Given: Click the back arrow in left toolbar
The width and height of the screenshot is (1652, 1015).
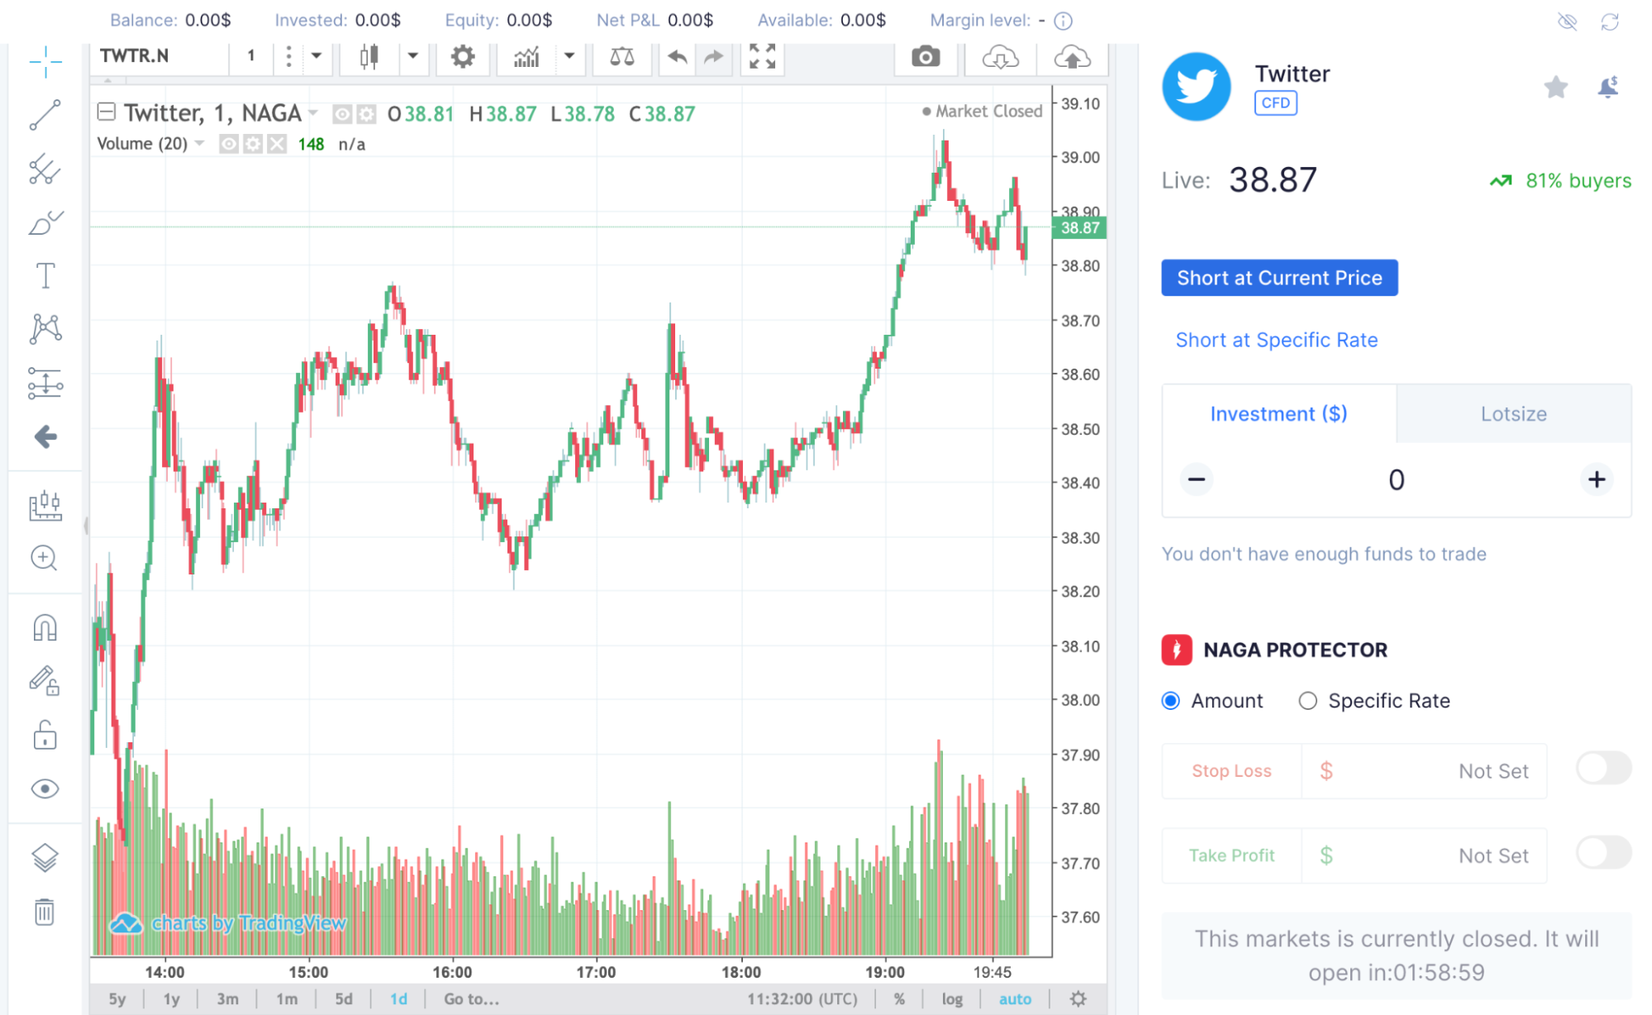Looking at the screenshot, I should pos(45,436).
